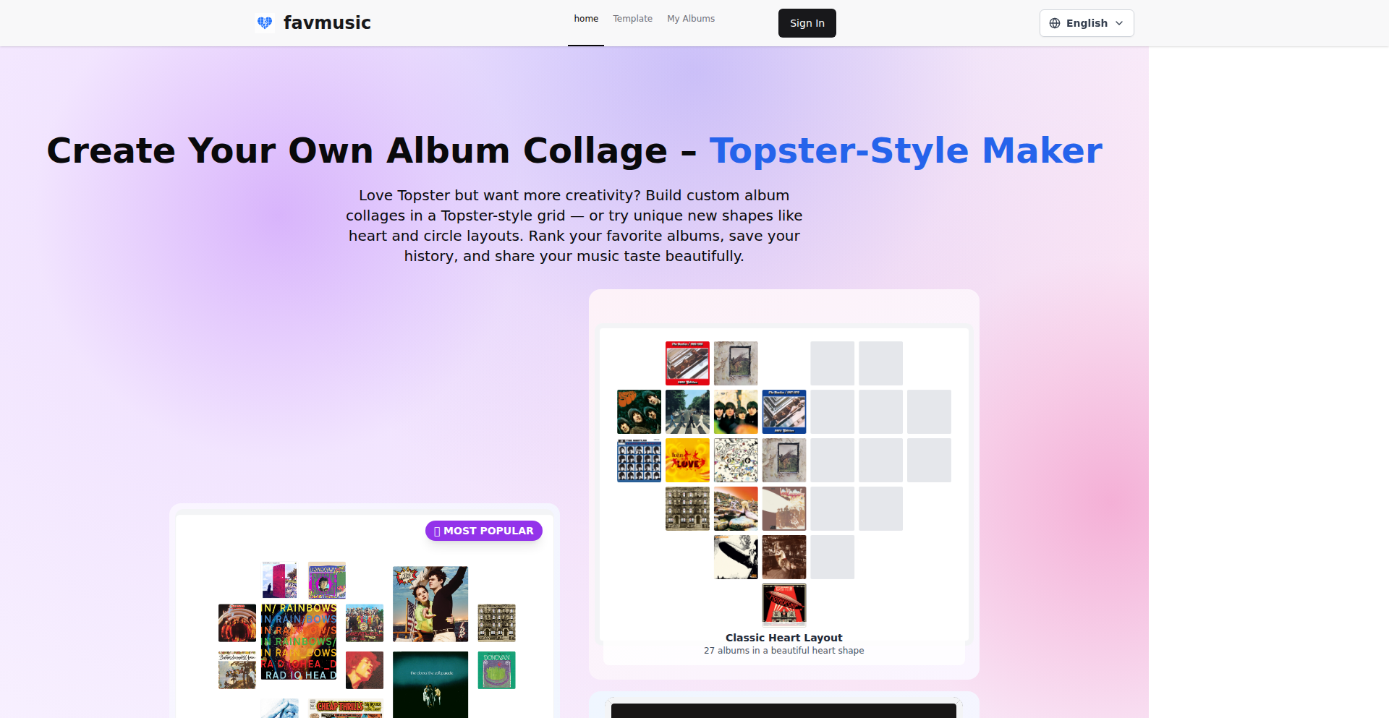Click the Rubber Soul album thumbnail
This screenshot has height=718, width=1389.
click(x=639, y=411)
